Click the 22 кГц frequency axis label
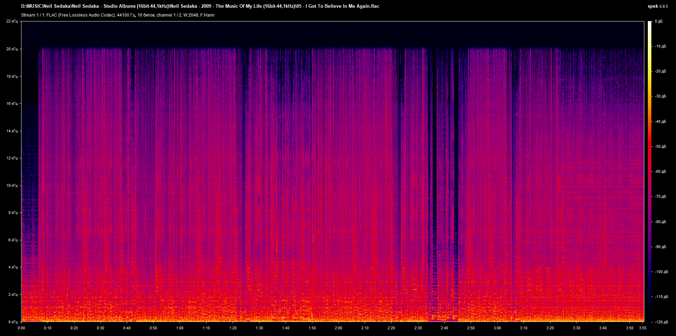This screenshot has width=676, height=336. tap(12, 21)
